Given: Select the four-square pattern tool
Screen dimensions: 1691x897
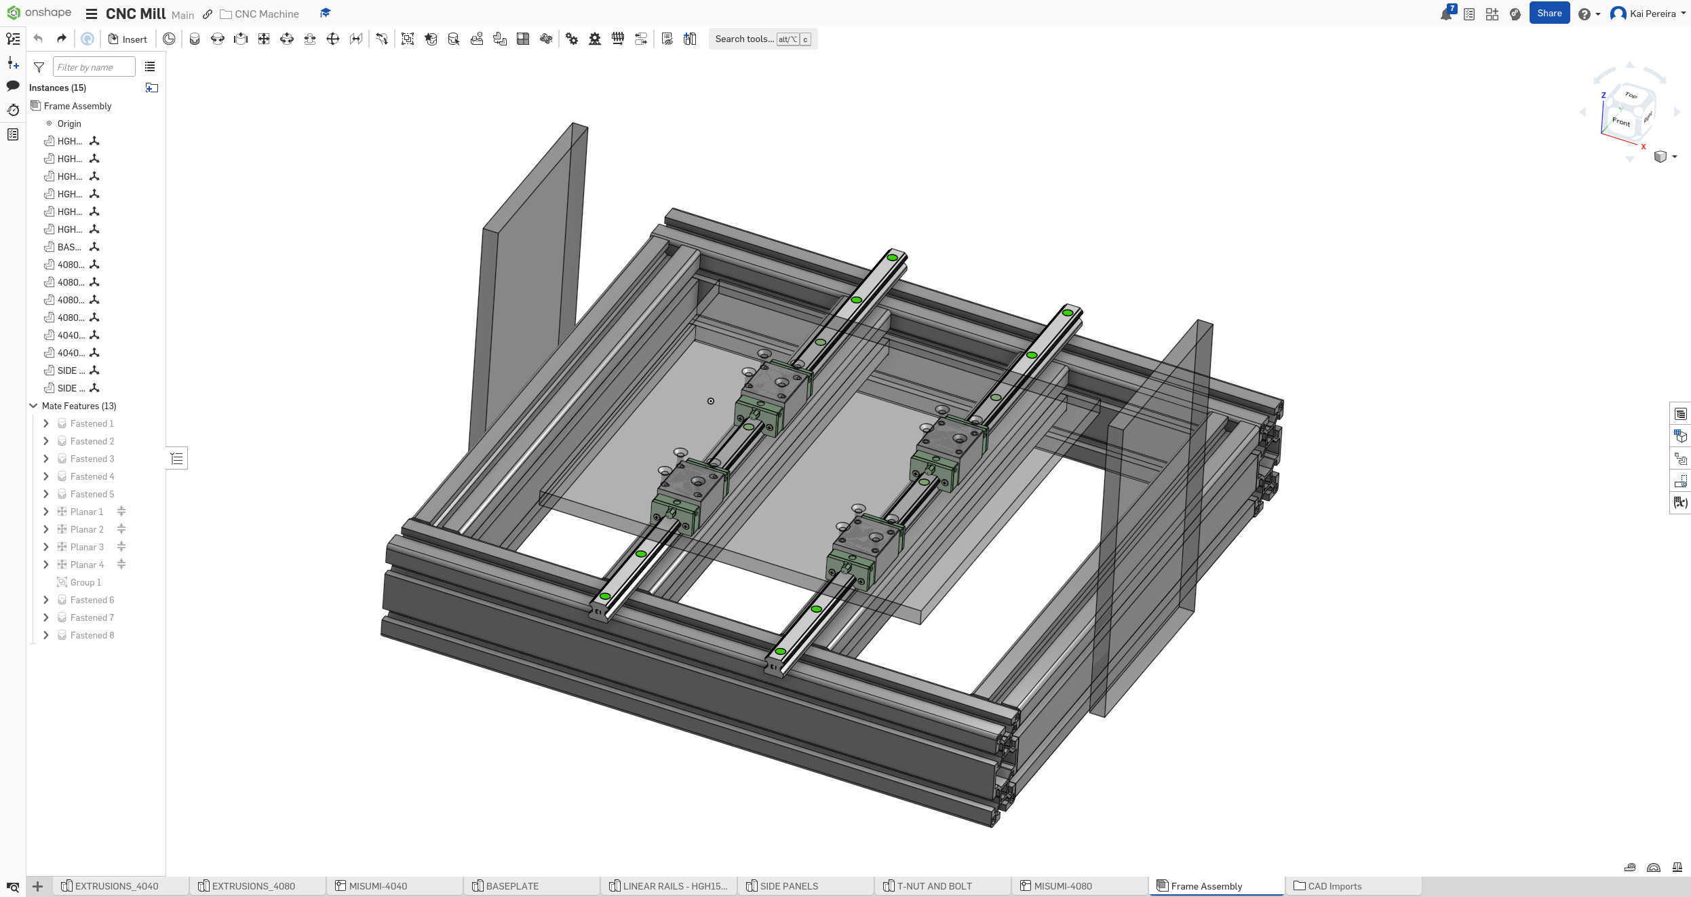Looking at the screenshot, I should click(x=523, y=39).
